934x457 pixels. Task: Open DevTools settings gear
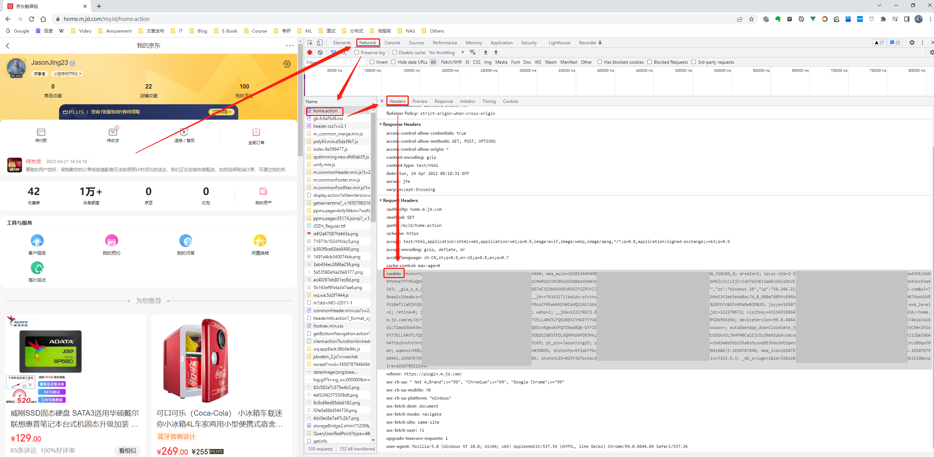912,42
